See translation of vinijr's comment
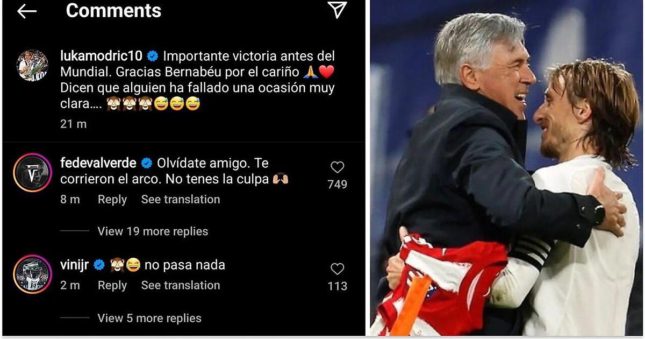This screenshot has height=339, width=645. tap(181, 285)
